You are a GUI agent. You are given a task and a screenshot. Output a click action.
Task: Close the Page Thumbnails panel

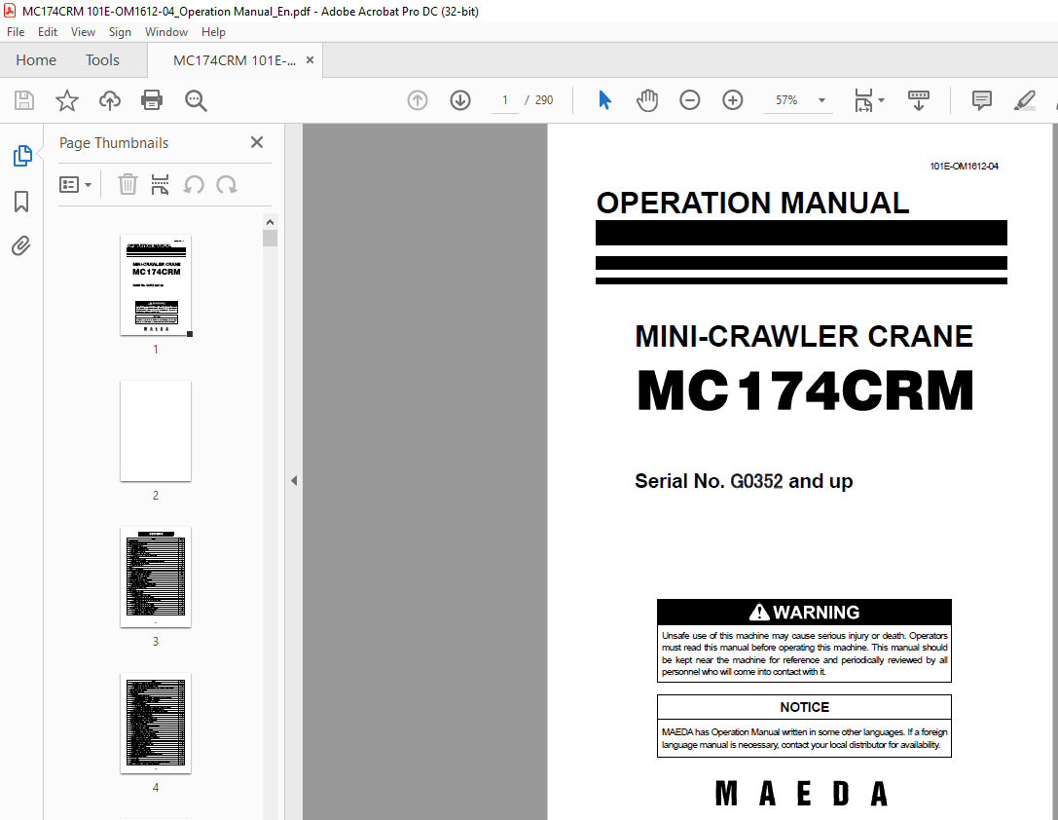(256, 142)
